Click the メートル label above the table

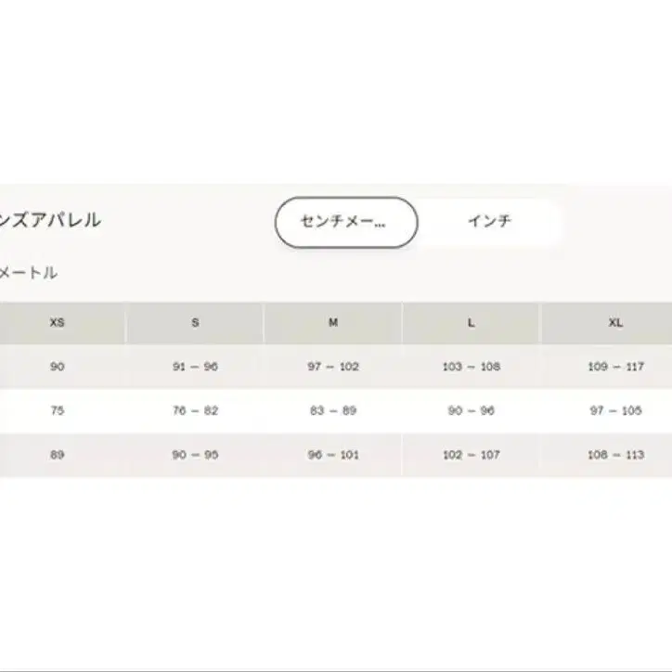tap(29, 273)
